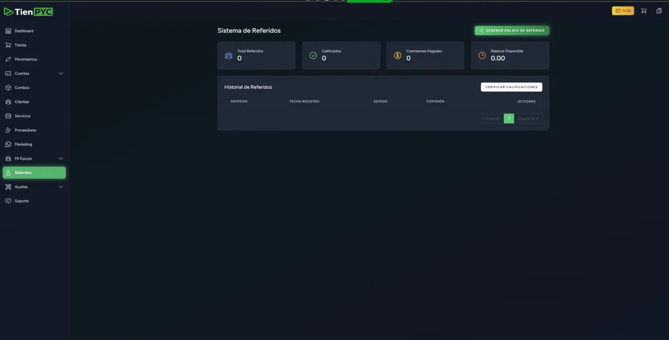669x340 pixels.
Task: Click the "Comisiones Pagadas" card label
Action: [x=424, y=51]
